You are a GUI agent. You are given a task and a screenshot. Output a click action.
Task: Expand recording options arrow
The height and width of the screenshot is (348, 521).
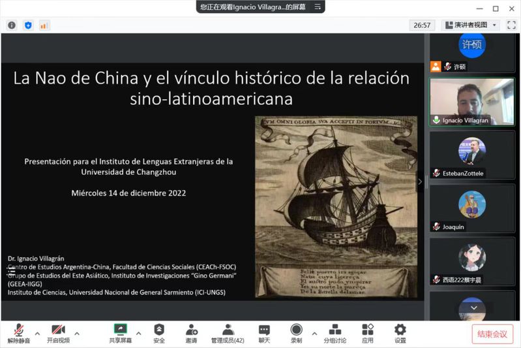314,333
